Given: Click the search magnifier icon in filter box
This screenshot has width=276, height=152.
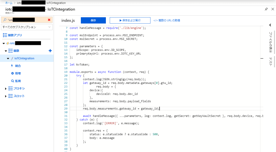Looking at the screenshot, I should (5, 20).
